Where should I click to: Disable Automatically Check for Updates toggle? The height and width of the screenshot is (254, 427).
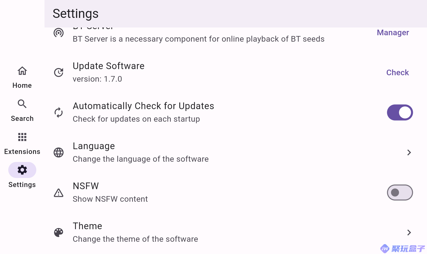400,112
